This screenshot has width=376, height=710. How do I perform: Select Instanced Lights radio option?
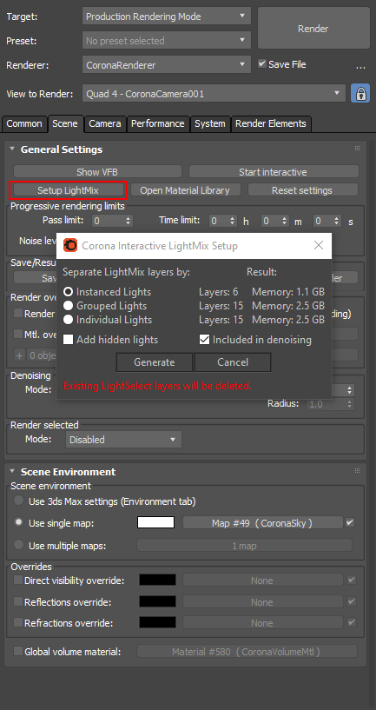pyautogui.click(x=69, y=292)
